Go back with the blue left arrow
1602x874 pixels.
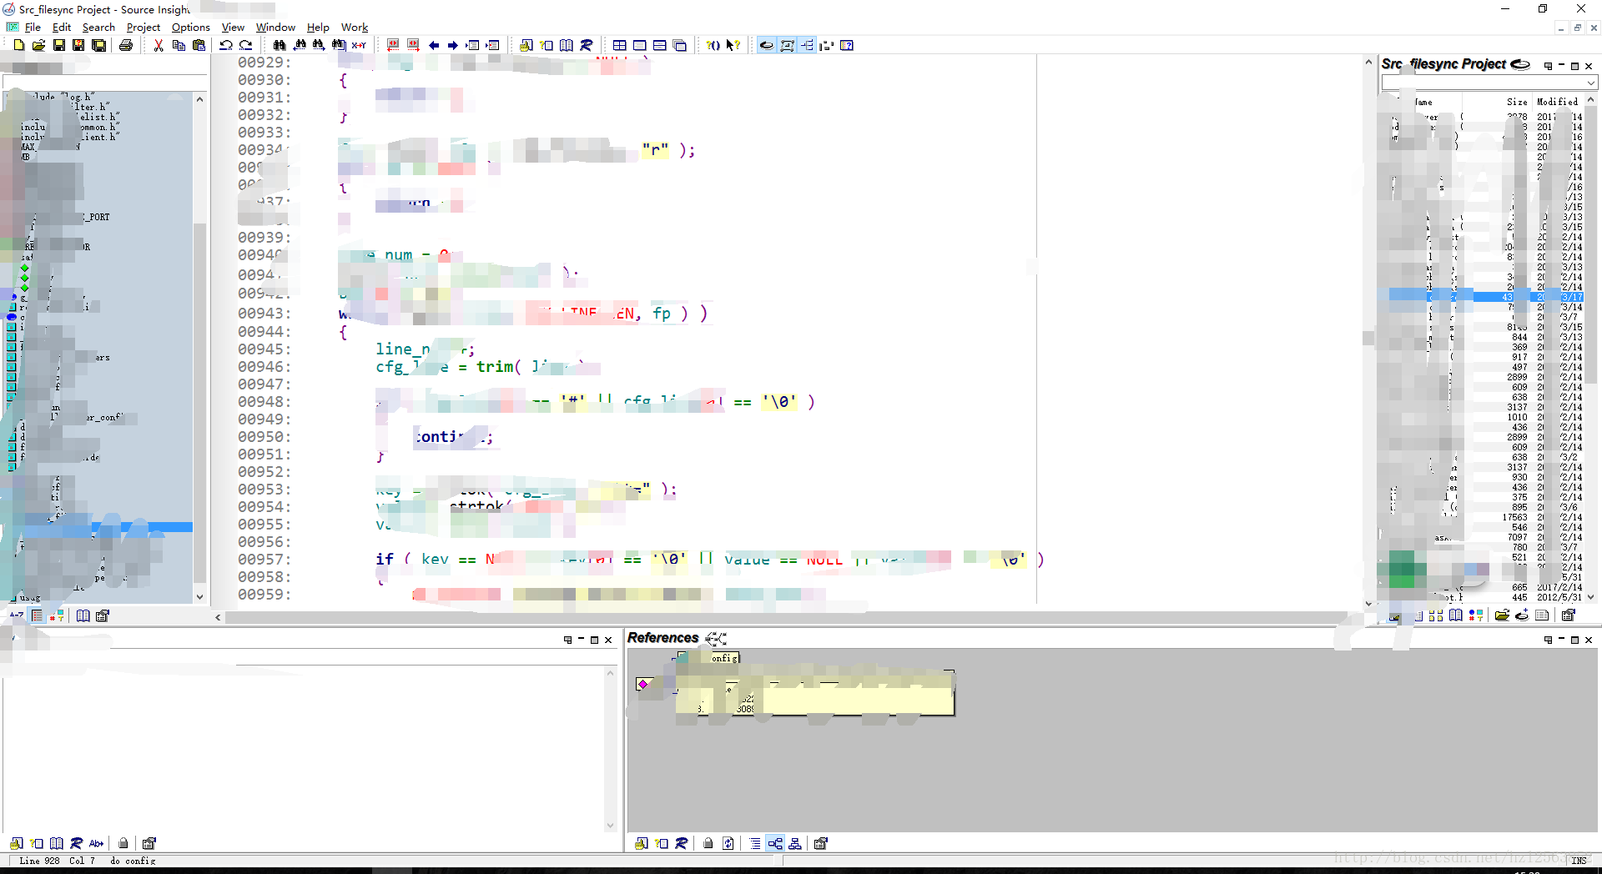tap(434, 45)
